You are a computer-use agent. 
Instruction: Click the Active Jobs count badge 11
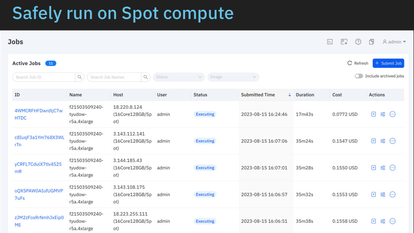click(51, 63)
